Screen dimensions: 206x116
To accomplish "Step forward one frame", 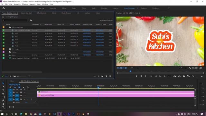I will 165,76.
